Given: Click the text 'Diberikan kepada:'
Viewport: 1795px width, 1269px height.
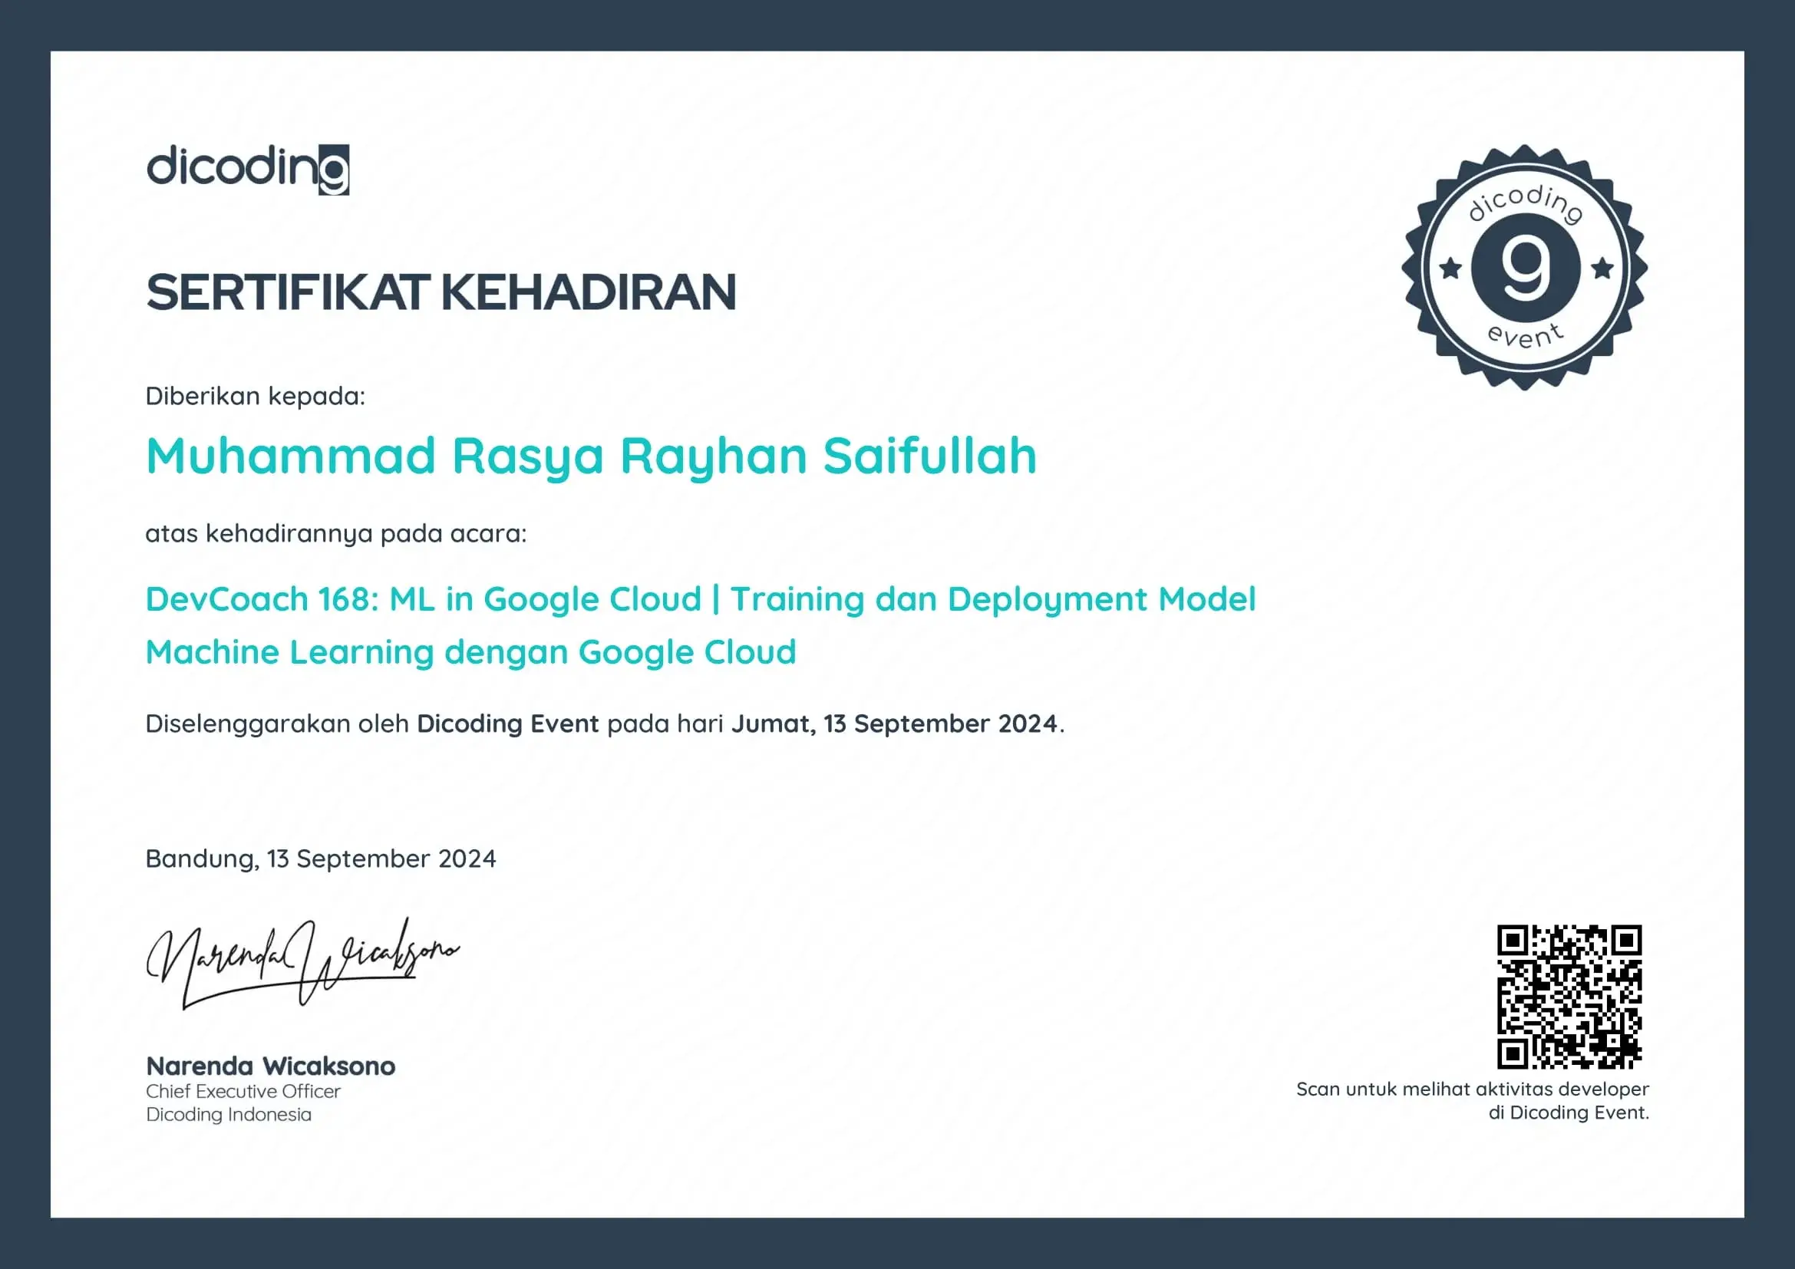Looking at the screenshot, I should 256,397.
